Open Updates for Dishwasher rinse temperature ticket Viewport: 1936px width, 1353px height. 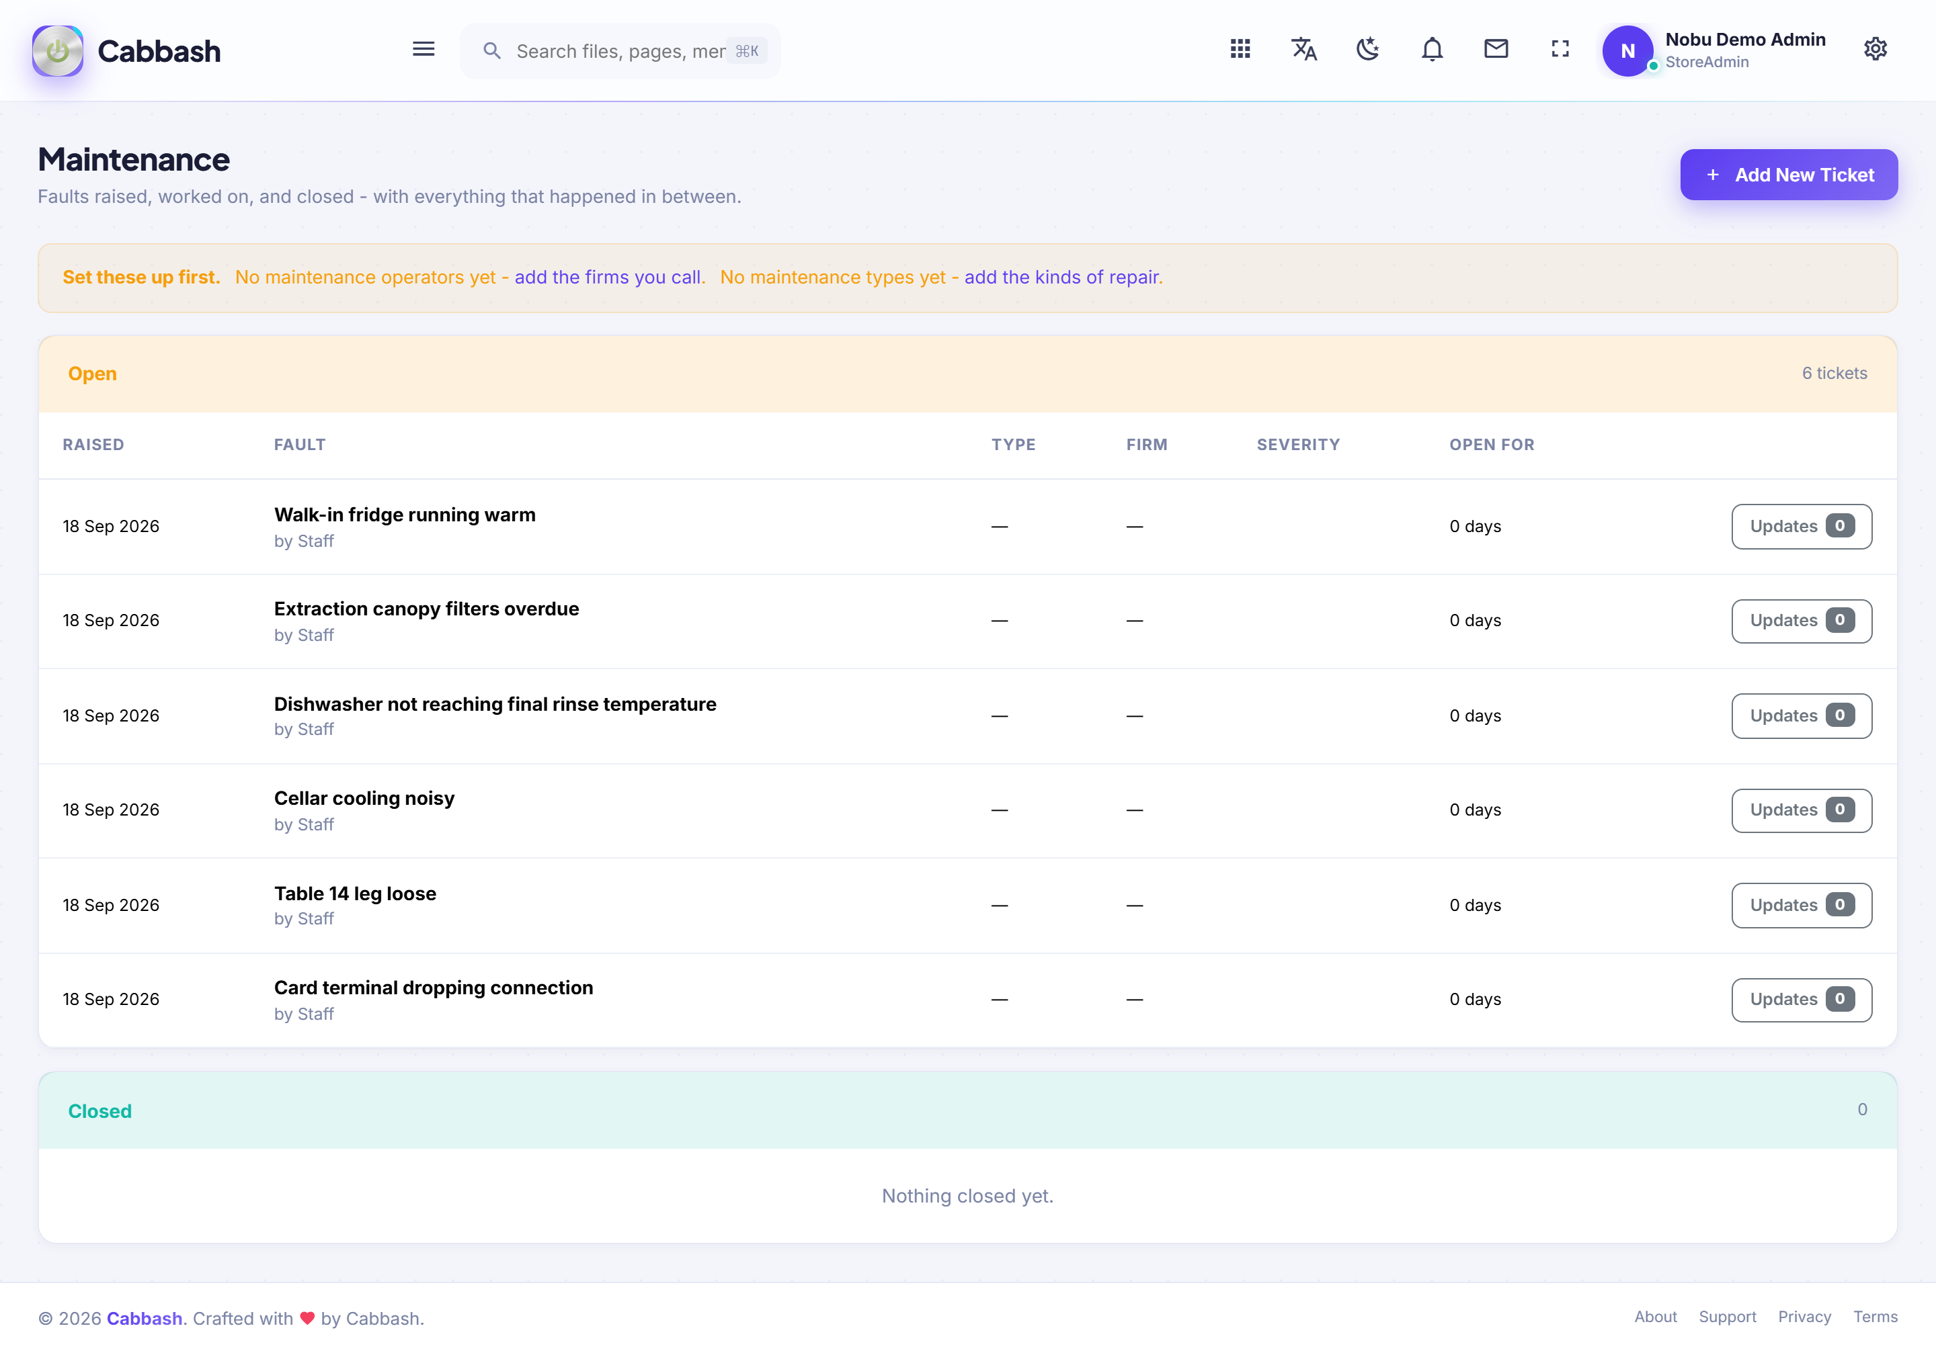1801,715
